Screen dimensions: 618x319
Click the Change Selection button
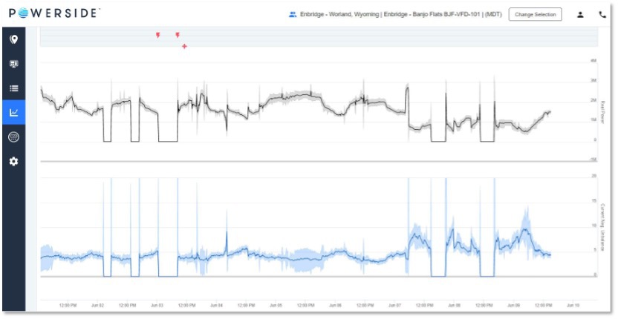[536, 15]
